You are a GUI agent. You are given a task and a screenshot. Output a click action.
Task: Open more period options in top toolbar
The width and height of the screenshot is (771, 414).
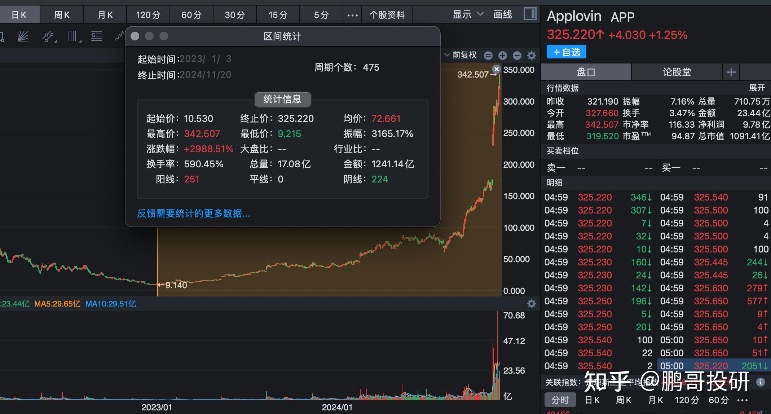352,15
